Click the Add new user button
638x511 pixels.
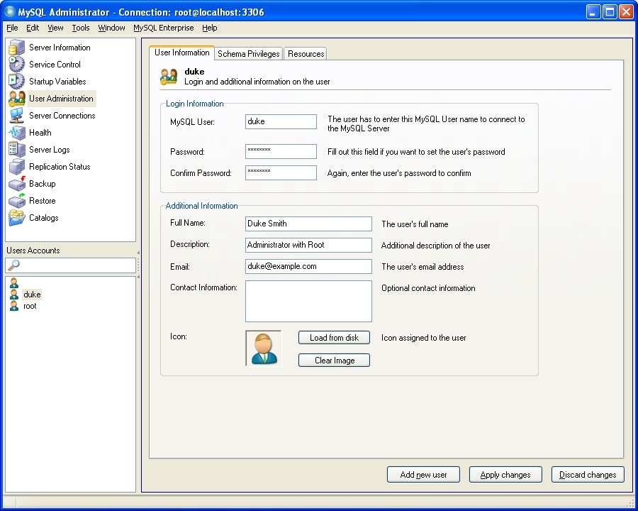tap(423, 474)
